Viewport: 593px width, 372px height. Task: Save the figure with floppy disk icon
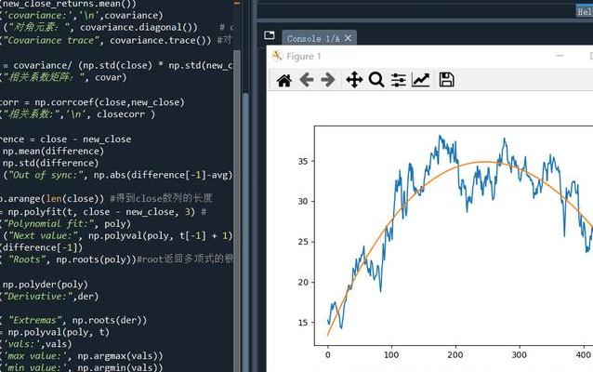pos(446,80)
